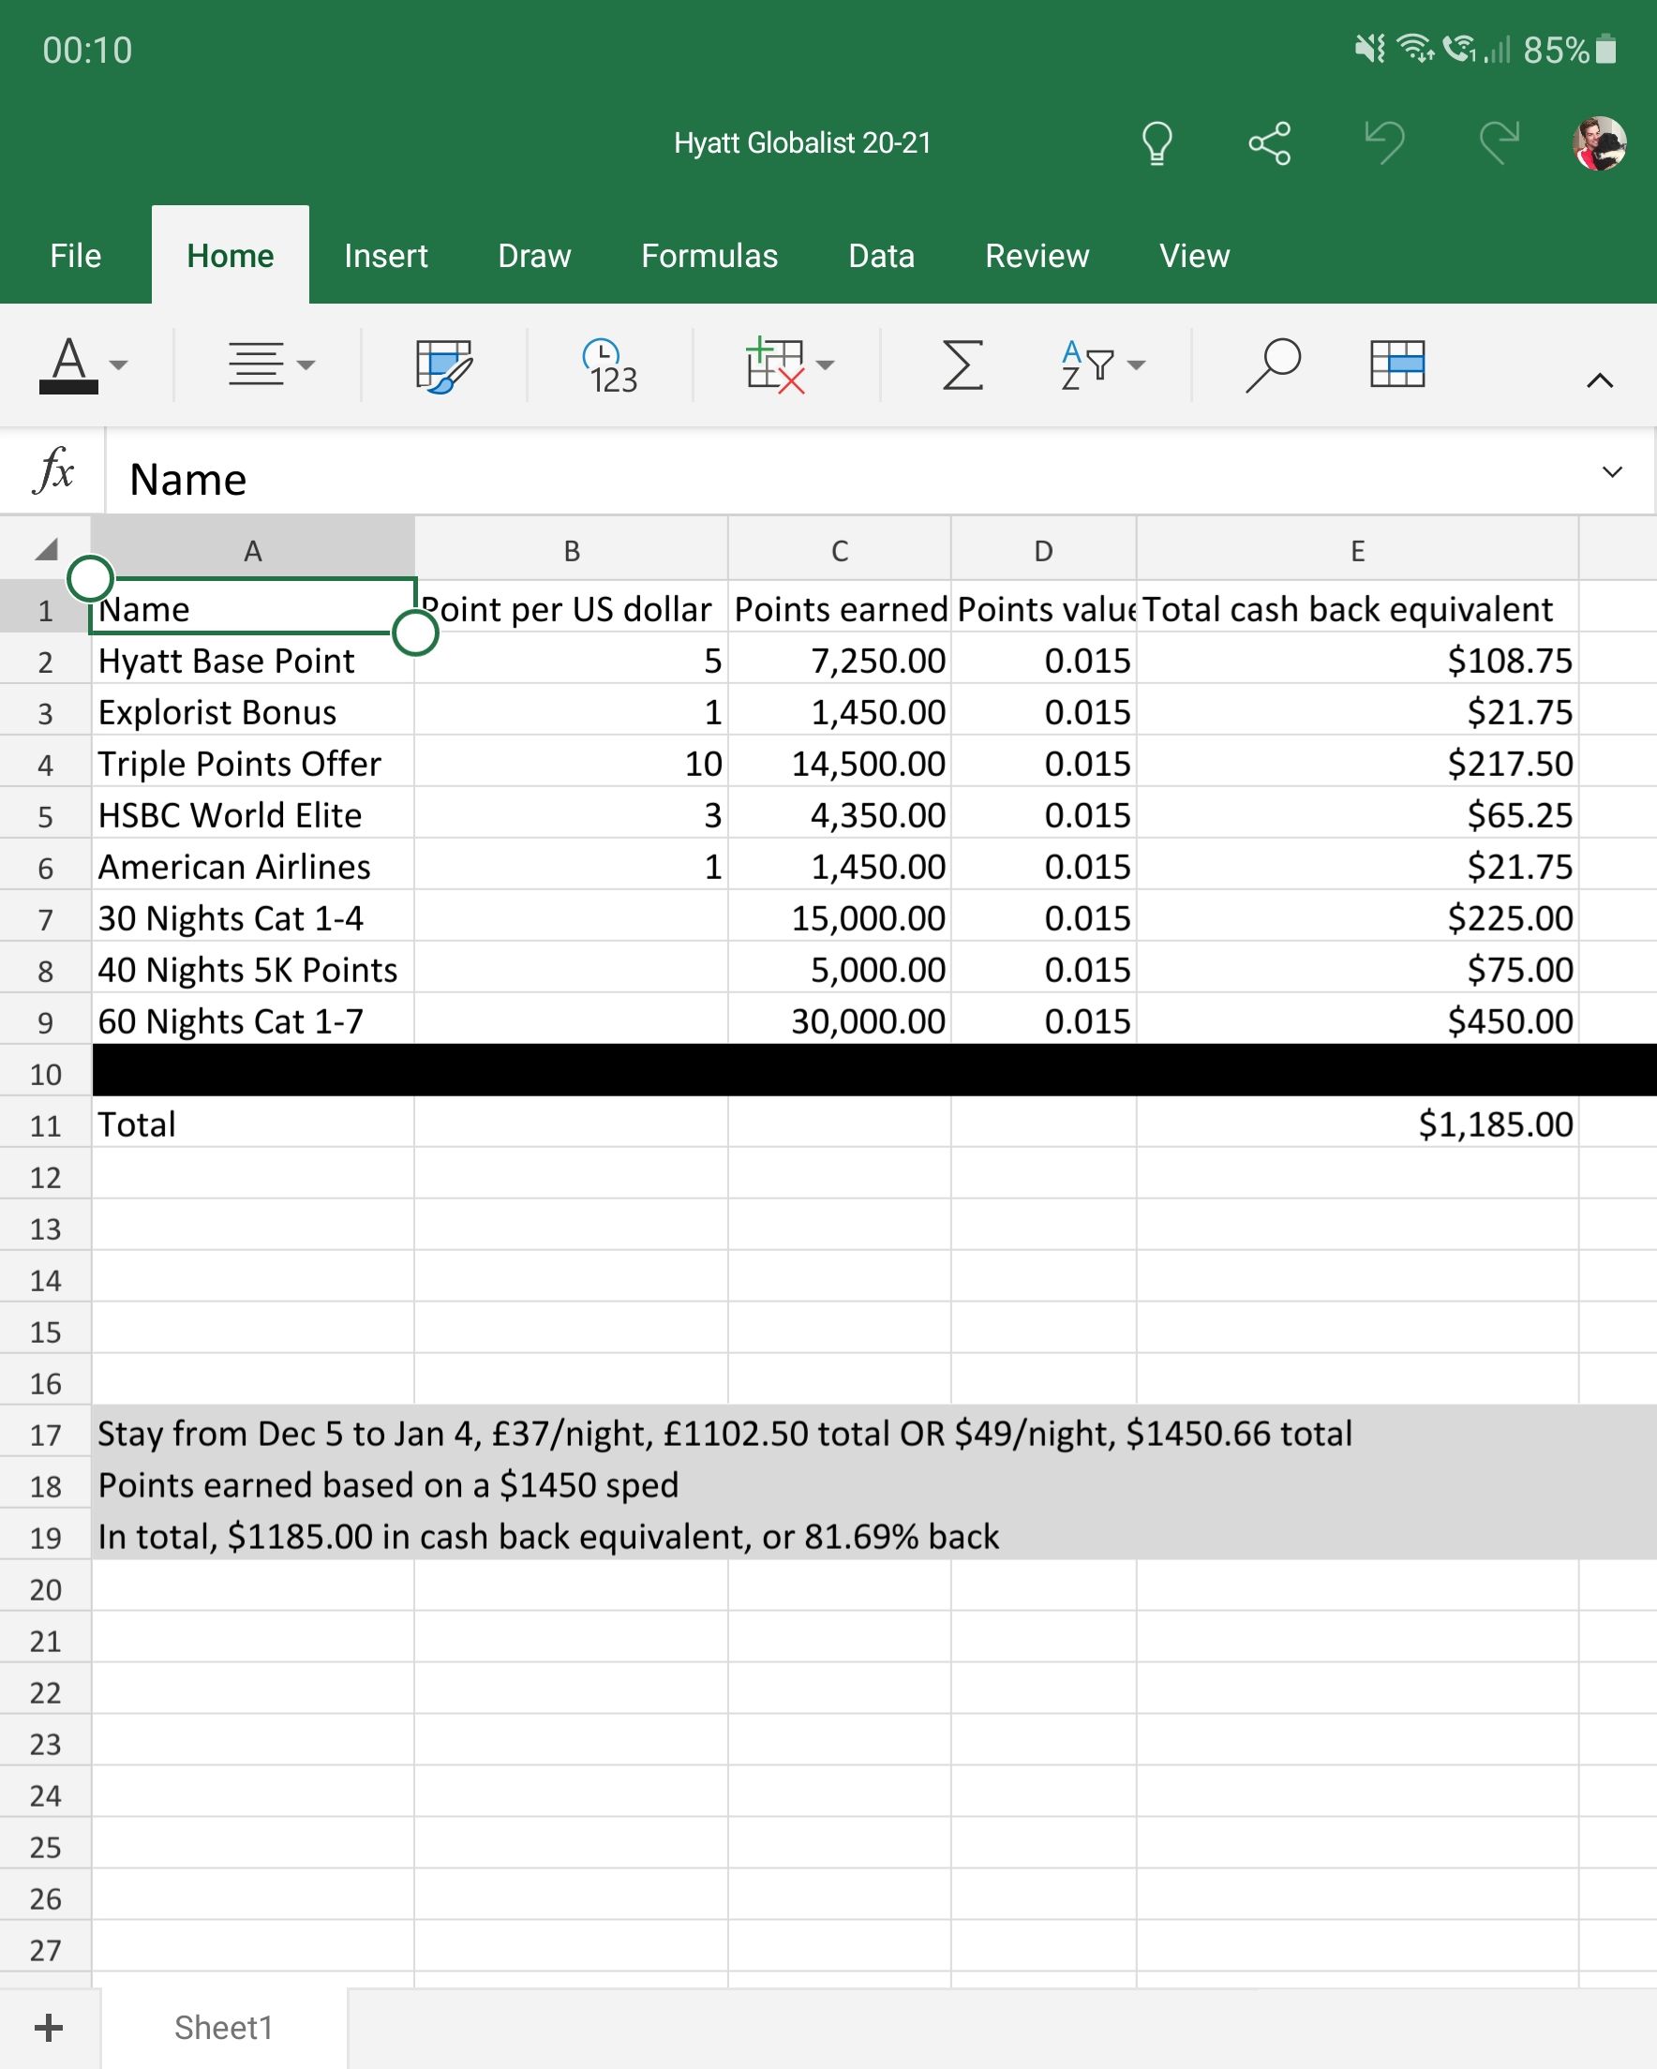Tap the fx insert function icon
Viewport: 1657px width, 2069px height.
click(x=52, y=471)
